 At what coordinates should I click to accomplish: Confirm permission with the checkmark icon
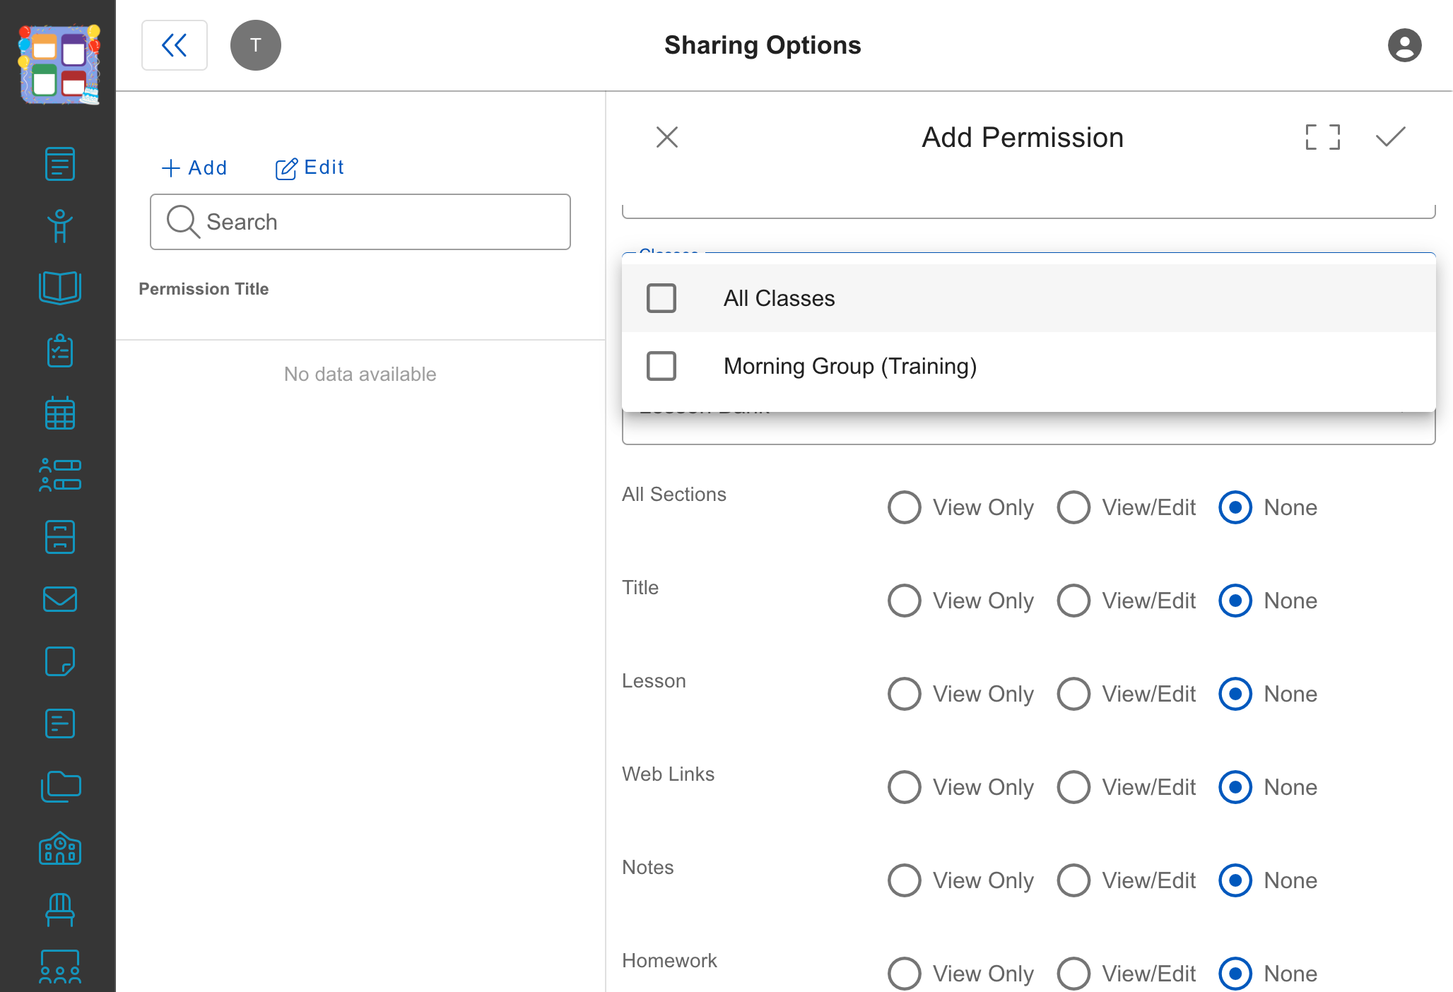1391,137
